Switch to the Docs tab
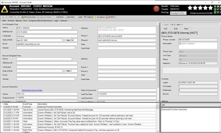The width and height of the screenshot is (221, 133). [25, 21]
